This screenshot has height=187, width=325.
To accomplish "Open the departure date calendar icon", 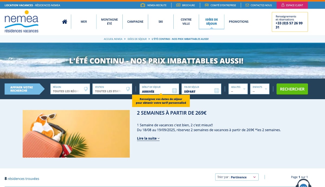I will (x=217, y=91).
